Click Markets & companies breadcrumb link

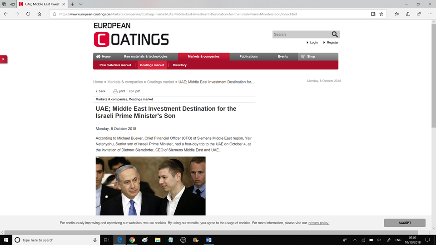click(125, 82)
